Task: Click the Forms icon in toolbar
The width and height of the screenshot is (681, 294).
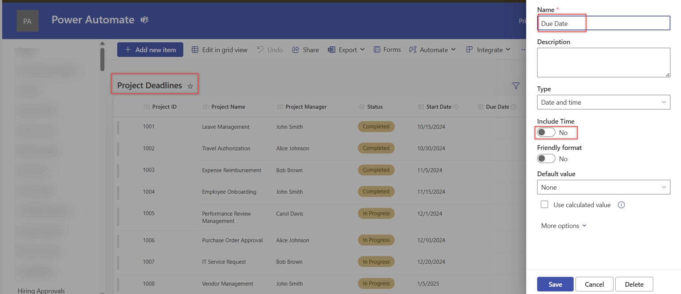Action: point(377,50)
